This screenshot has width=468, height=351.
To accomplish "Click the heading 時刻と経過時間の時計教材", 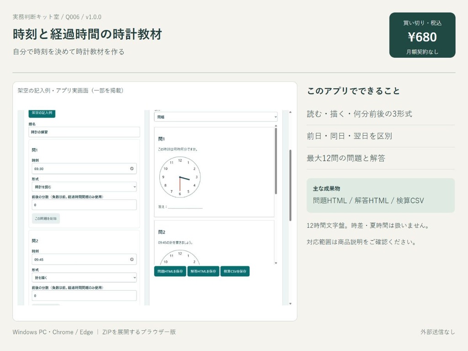I will pyautogui.click(x=87, y=34).
